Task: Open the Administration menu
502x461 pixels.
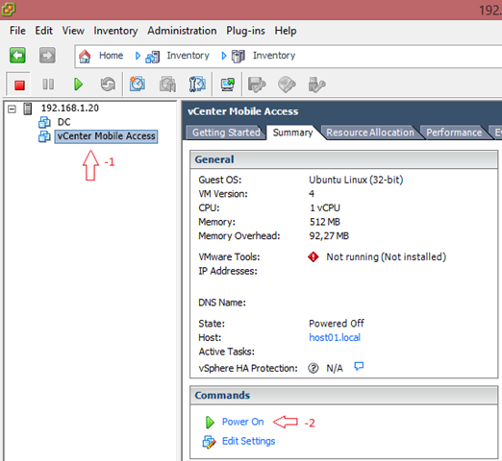Action: (182, 31)
